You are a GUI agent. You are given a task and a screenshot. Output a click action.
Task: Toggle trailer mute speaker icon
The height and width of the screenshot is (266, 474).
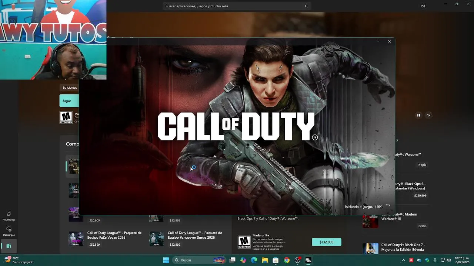pos(428,115)
